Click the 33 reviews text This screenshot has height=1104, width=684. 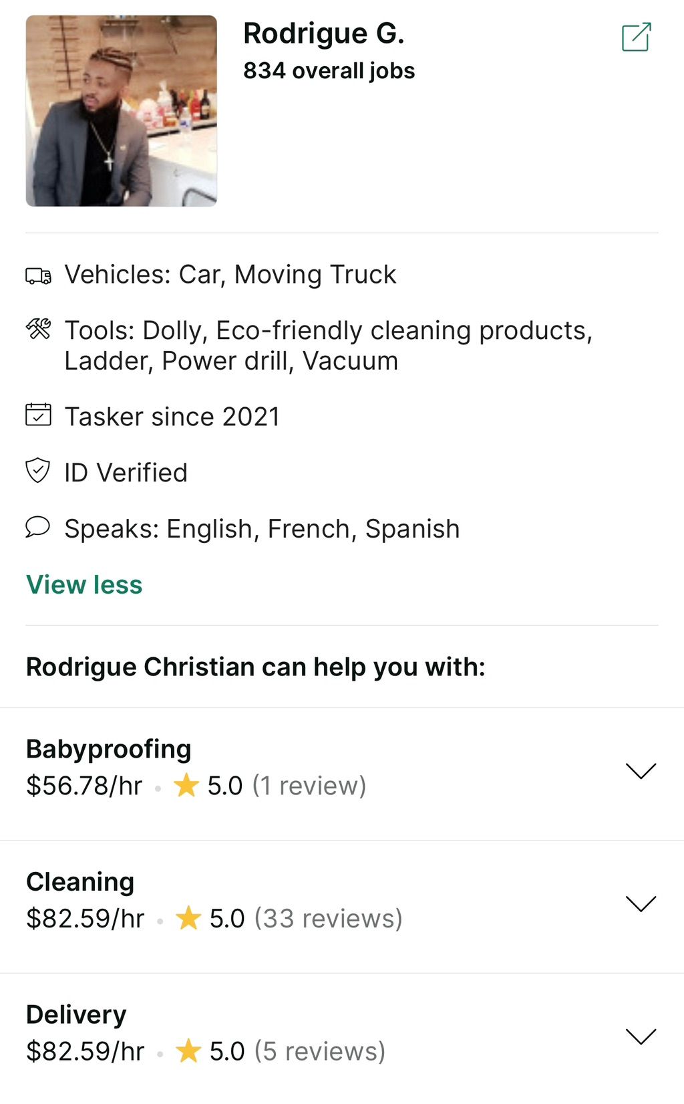pos(329,918)
